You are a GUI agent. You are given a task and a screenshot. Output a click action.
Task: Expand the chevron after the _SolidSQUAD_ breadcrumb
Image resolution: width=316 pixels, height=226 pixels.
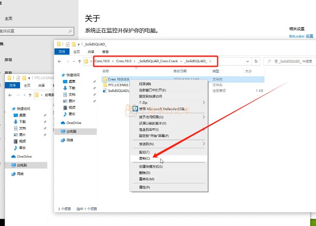point(210,61)
